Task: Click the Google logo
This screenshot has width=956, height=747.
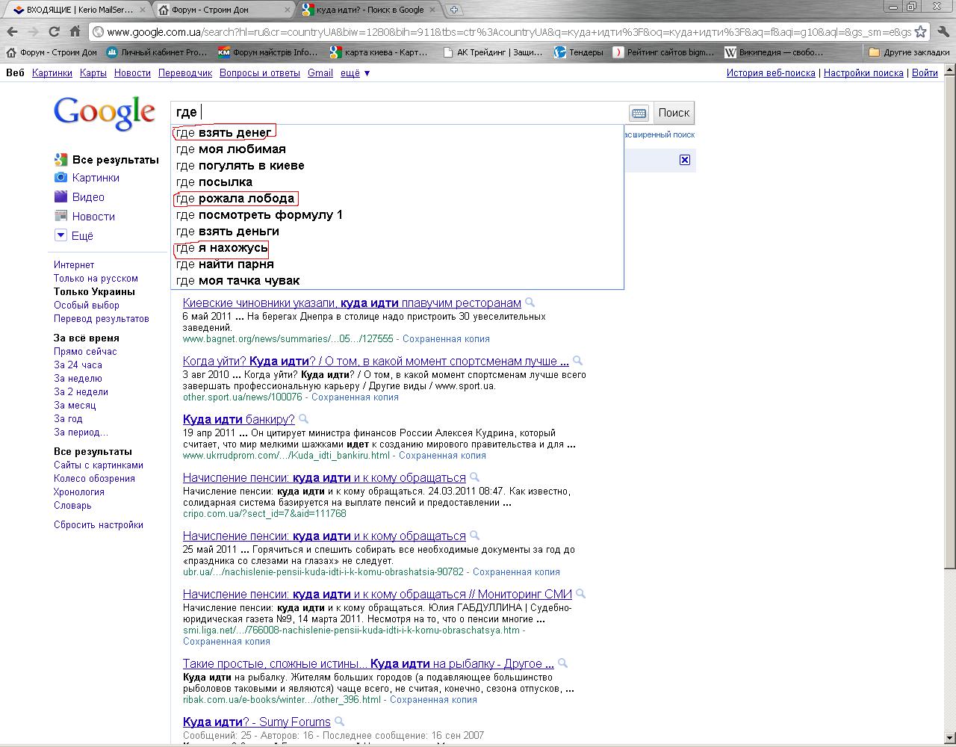Action: click(x=104, y=114)
